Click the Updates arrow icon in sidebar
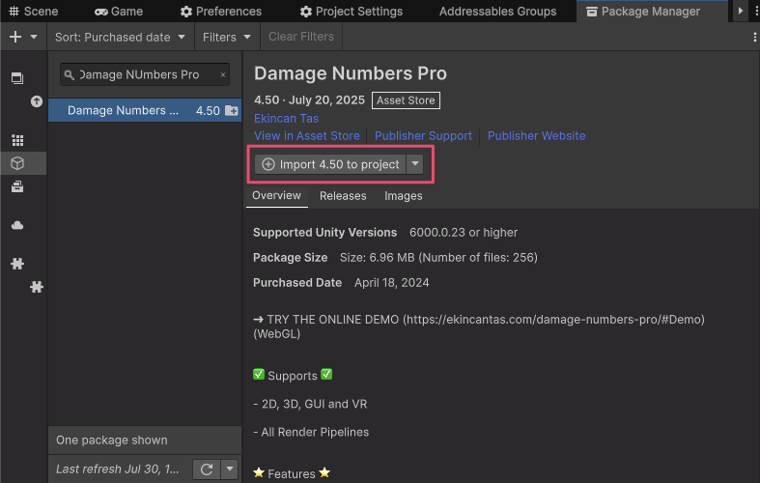Screen dimensions: 760x483 37,100
